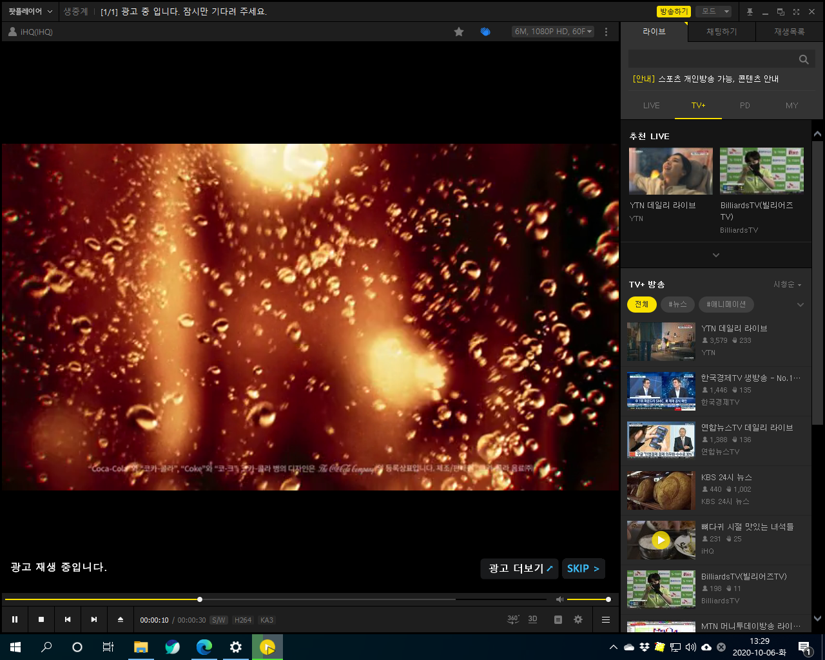Screen dimensions: 825x660
Task: Click the sidebar scrollbar down arrow
Action: pos(817,619)
